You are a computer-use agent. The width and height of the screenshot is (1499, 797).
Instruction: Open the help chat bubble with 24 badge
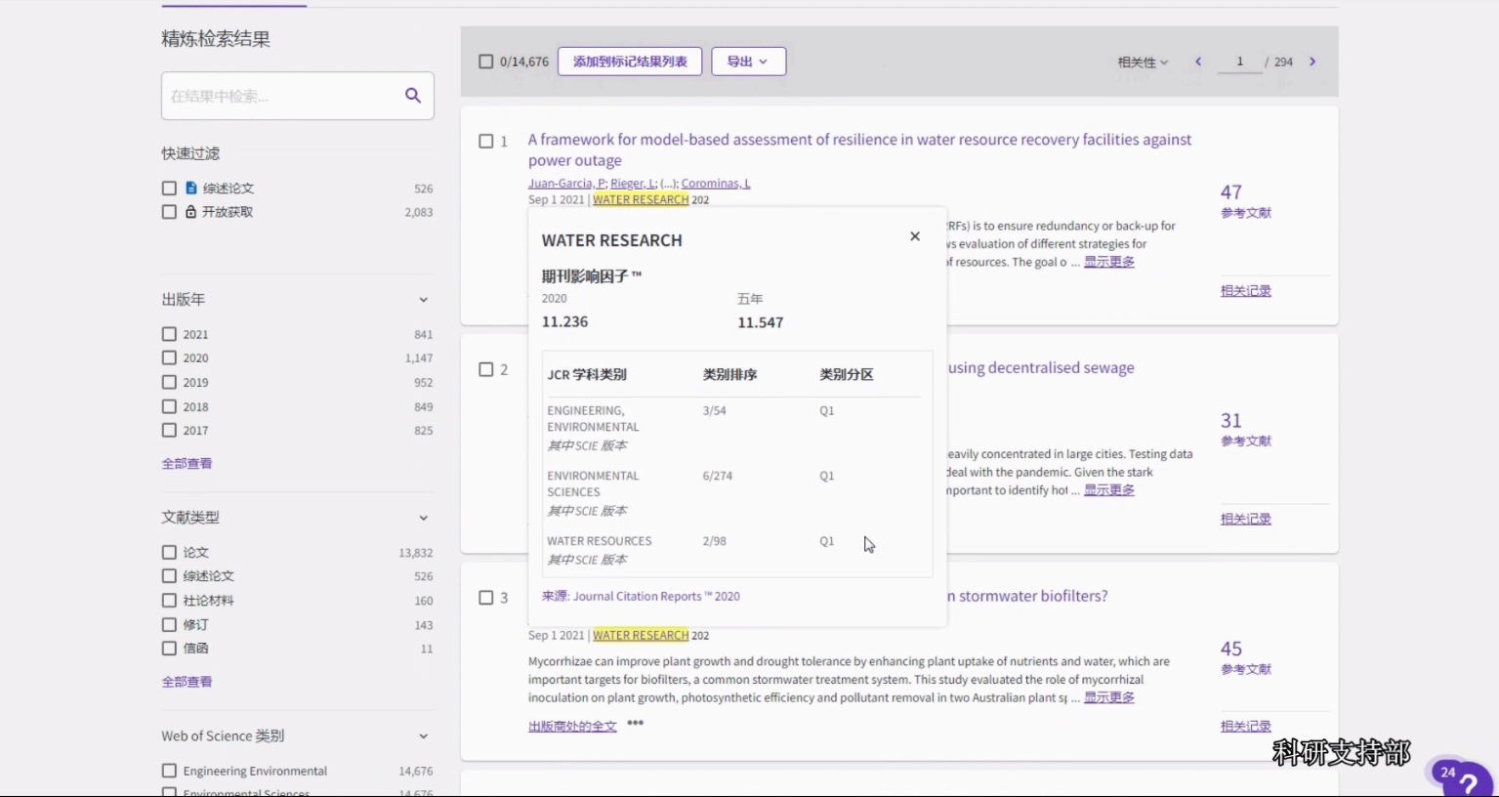[x=1460, y=777]
